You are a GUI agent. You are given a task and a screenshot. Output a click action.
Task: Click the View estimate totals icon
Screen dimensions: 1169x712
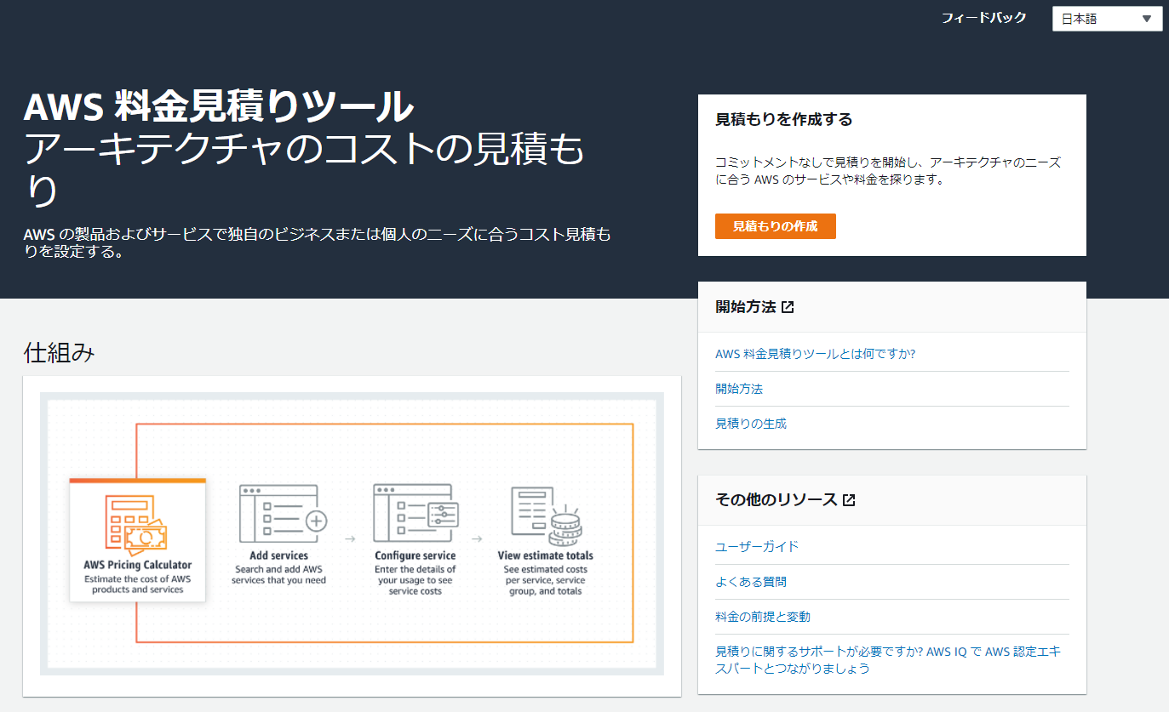pos(546,516)
